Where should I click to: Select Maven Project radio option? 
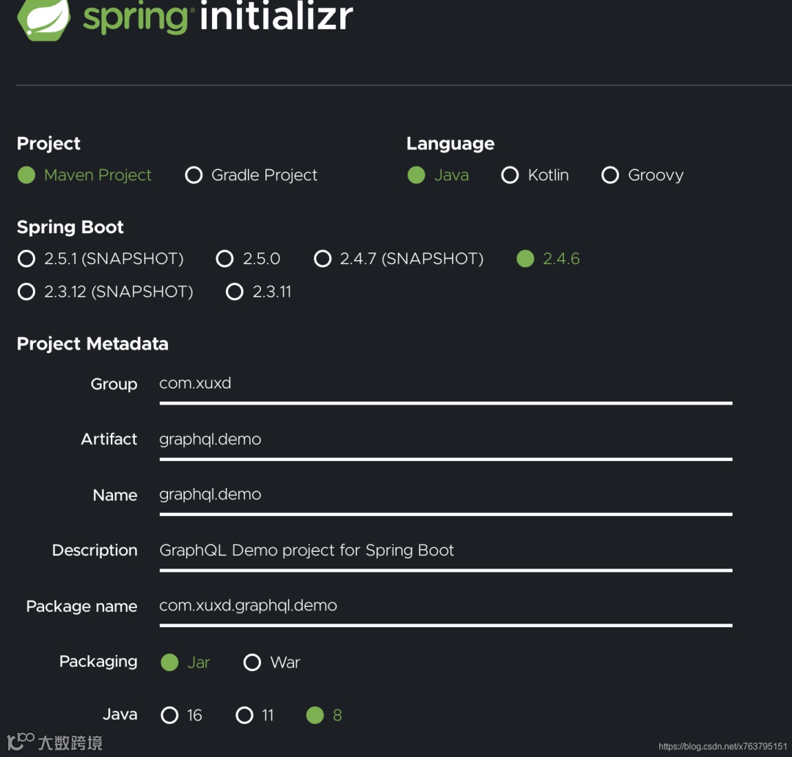click(26, 175)
